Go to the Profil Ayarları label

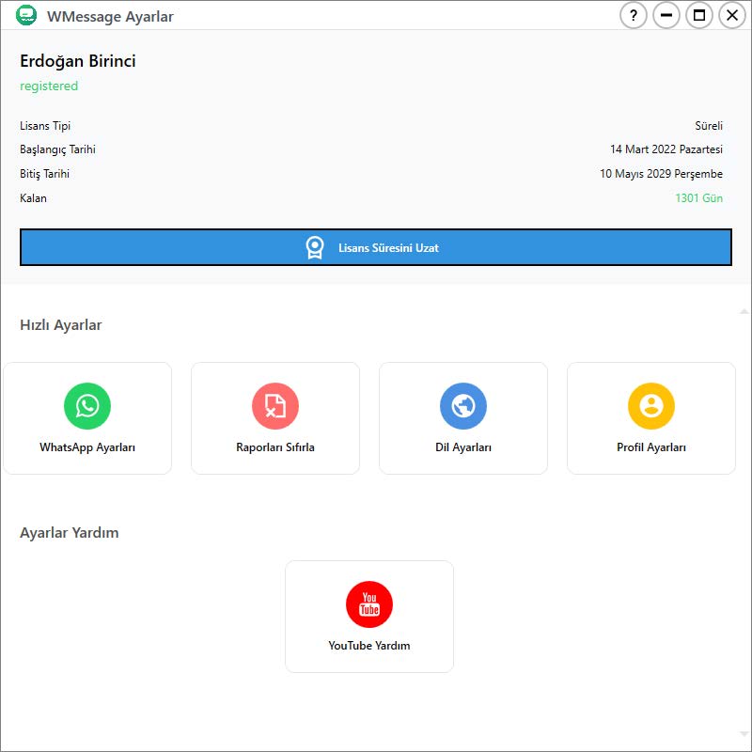tap(651, 447)
